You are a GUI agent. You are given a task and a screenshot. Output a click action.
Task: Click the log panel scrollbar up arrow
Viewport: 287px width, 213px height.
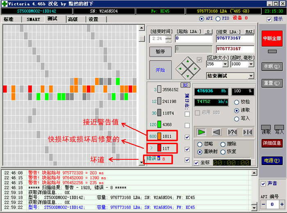(254, 172)
